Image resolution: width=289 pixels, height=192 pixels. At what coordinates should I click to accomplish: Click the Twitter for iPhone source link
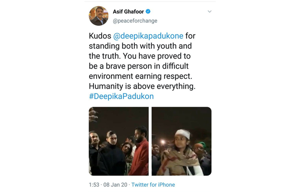pos(153,185)
